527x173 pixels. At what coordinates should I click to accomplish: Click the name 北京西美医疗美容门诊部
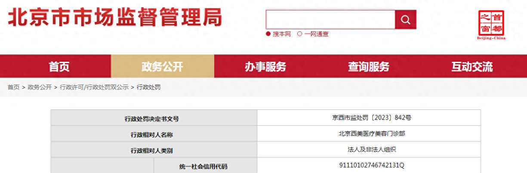[369, 134]
